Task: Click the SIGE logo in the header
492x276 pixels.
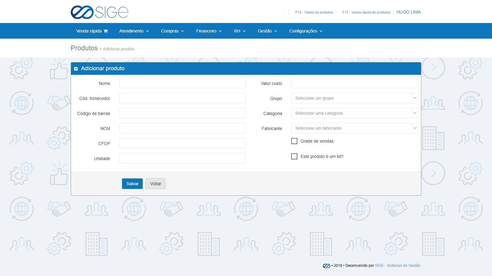Action: click(x=99, y=12)
